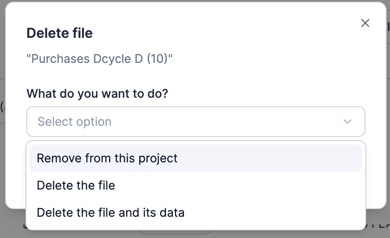
Task: Click the Select option placeholder text
Action: [x=75, y=122]
